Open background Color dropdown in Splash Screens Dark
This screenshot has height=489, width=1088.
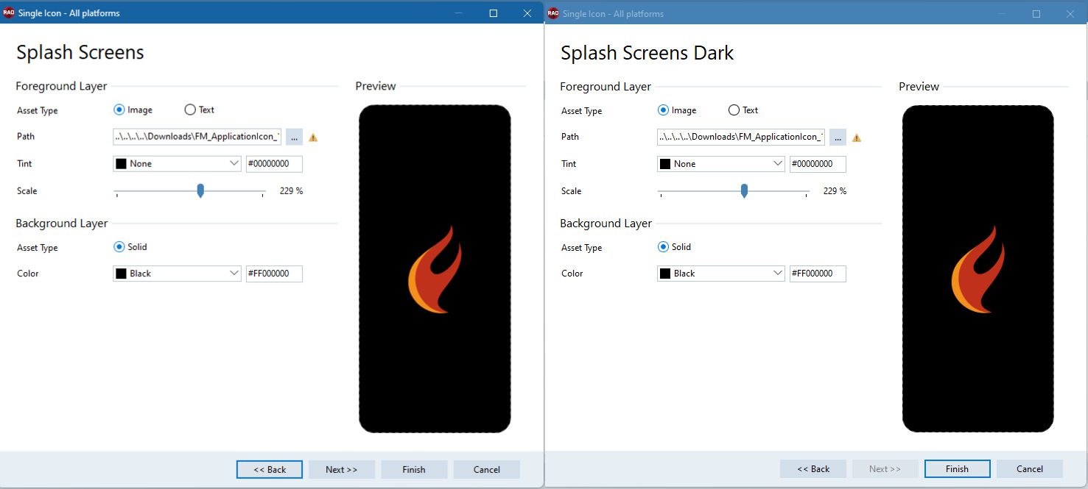(x=720, y=274)
